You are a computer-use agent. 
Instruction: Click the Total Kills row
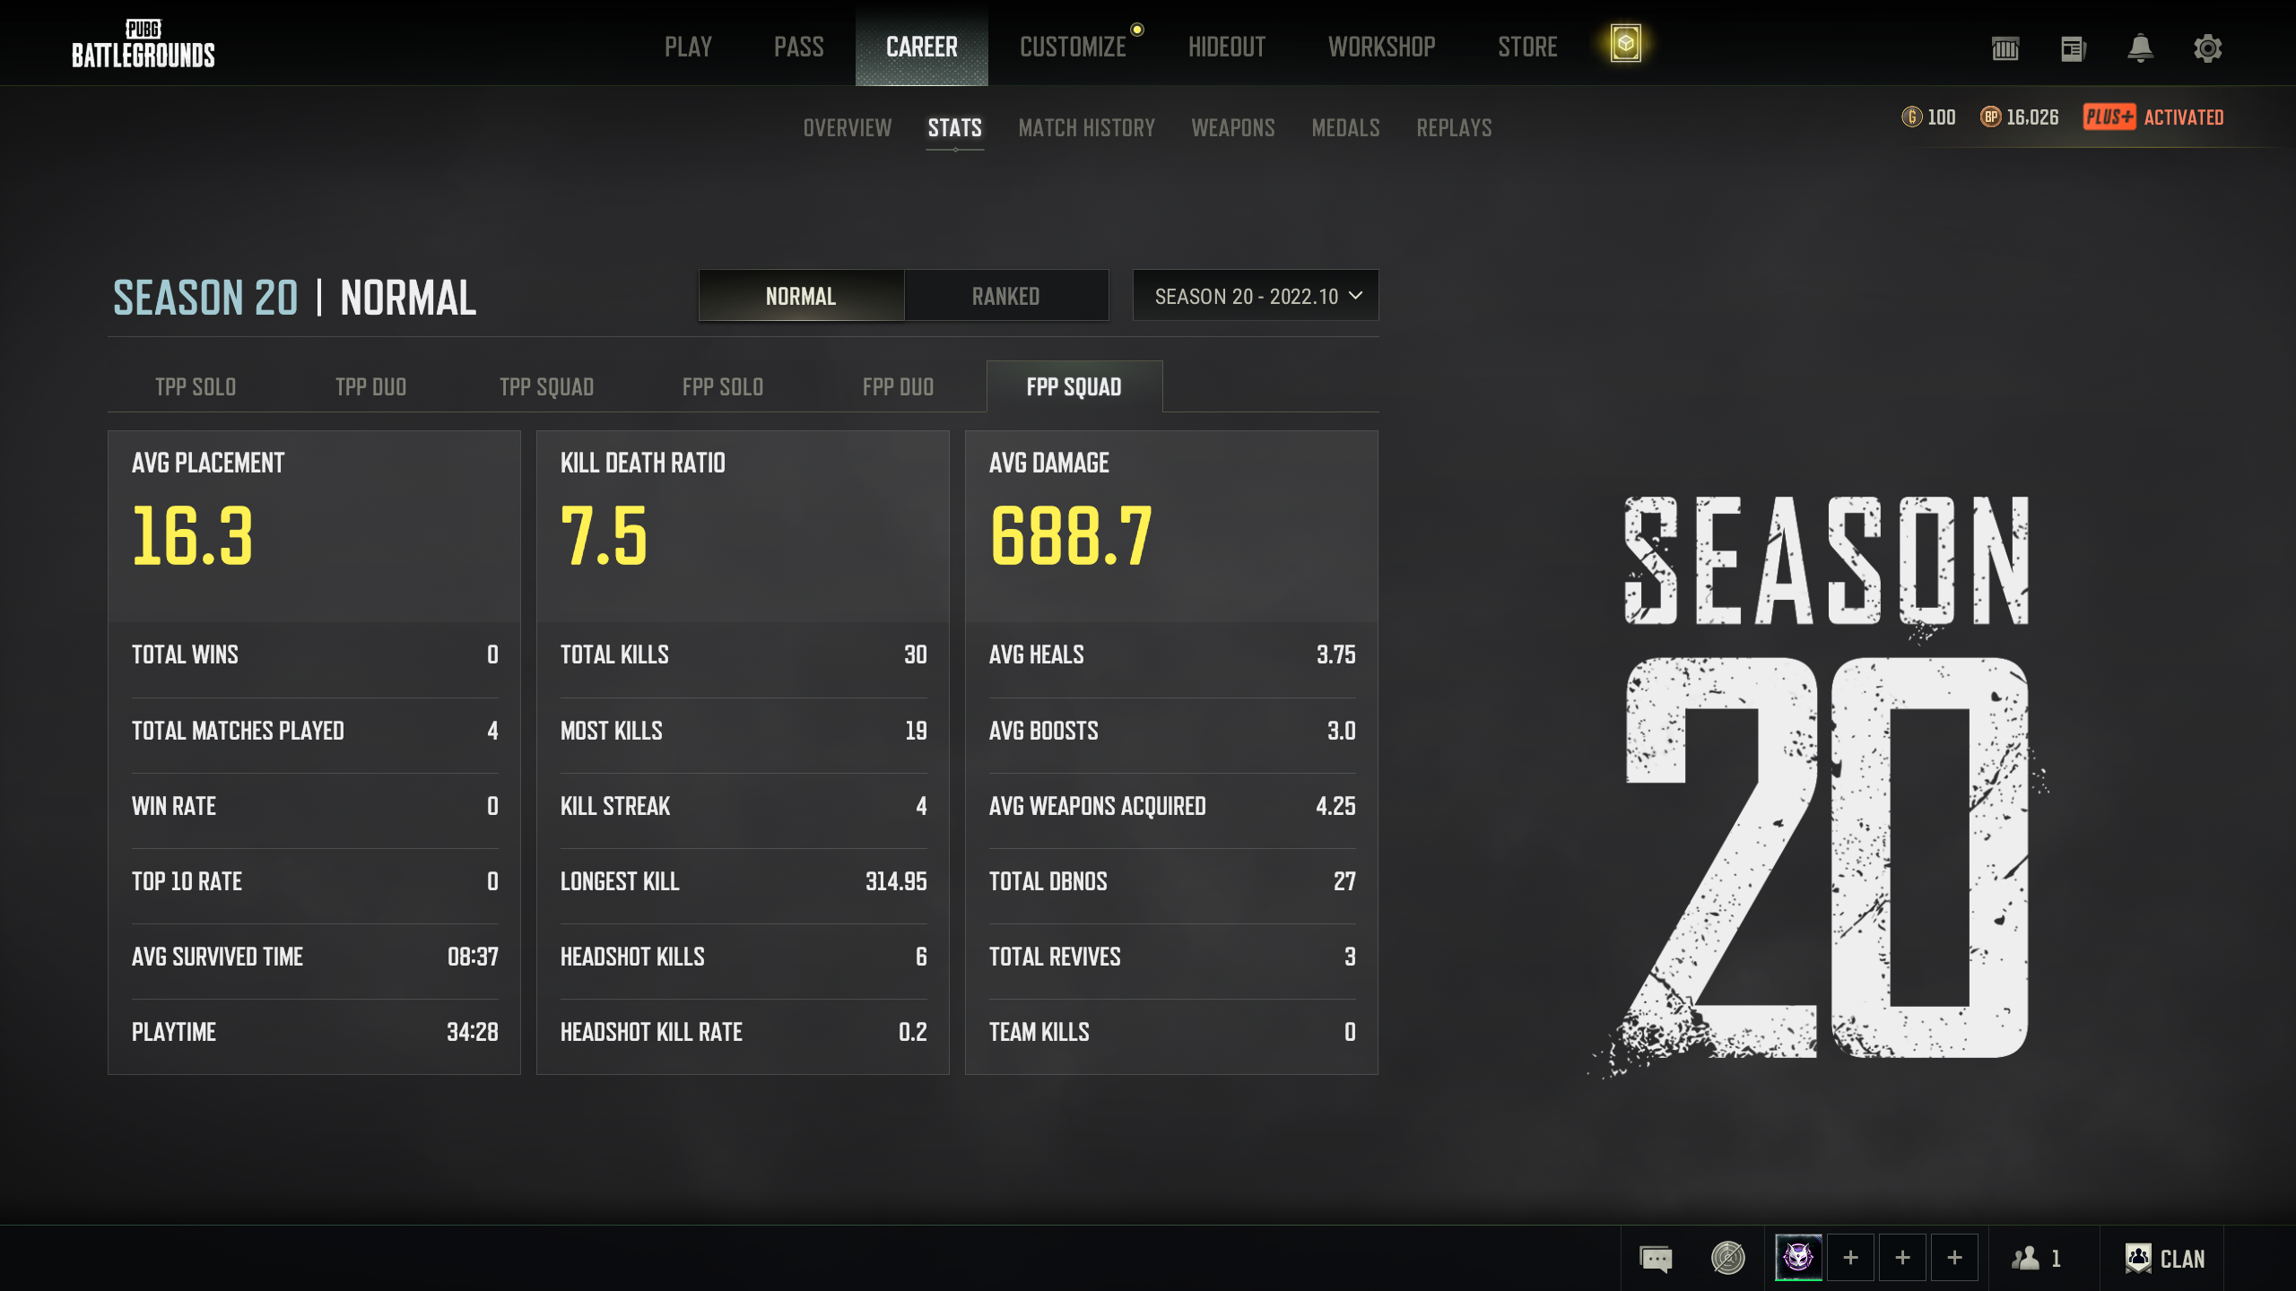[744, 655]
